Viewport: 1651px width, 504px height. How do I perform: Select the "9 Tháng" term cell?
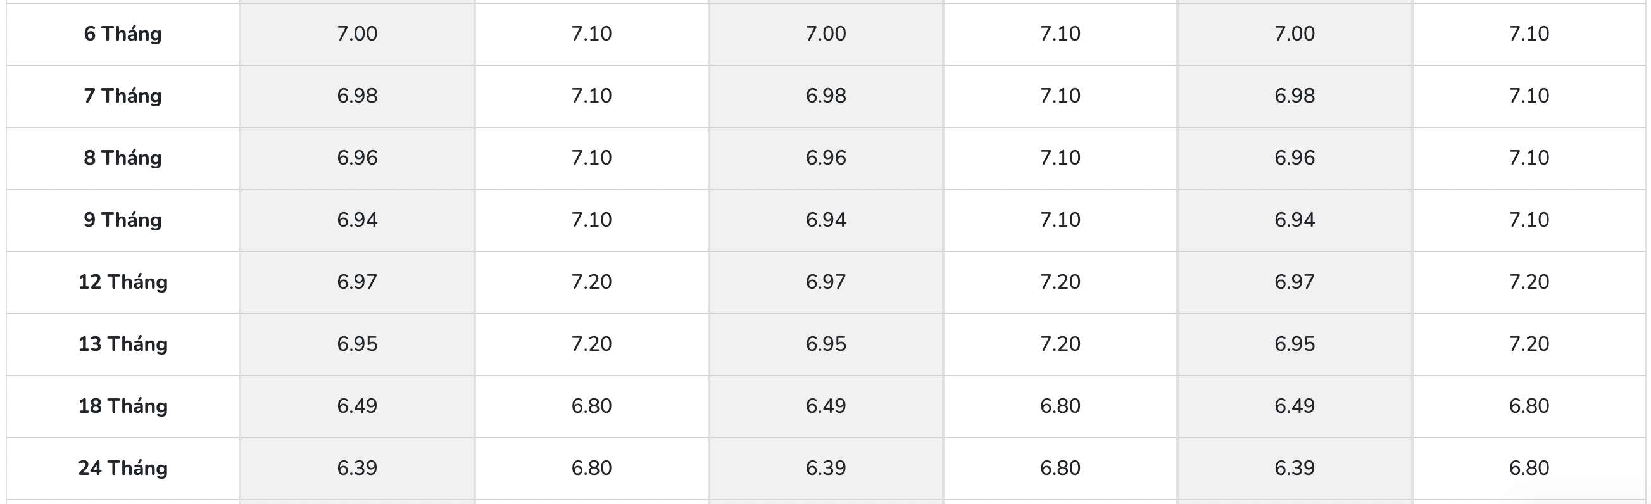coord(122,220)
